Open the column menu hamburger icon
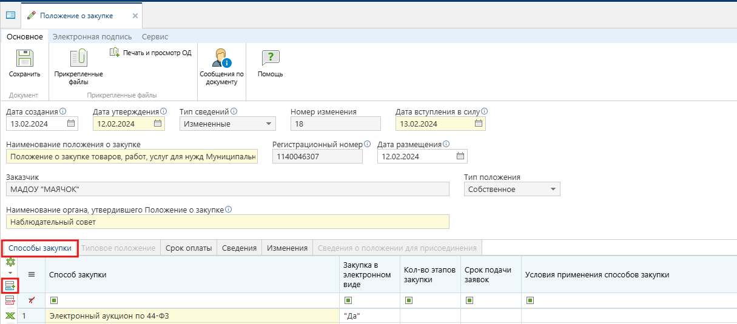 coord(32,274)
